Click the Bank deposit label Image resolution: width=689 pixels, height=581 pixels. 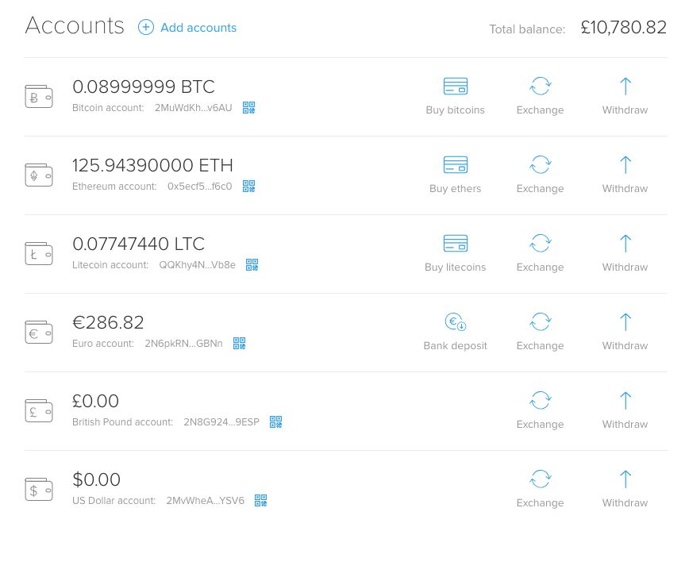456,346
